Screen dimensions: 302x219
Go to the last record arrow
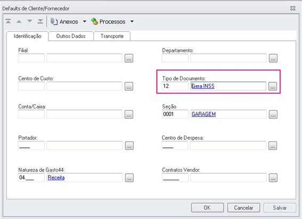[x=40, y=21]
